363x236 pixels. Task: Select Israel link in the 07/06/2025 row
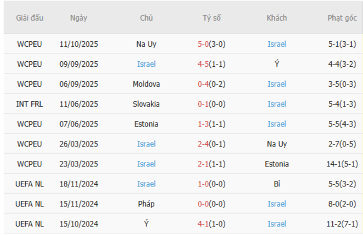pyautogui.click(x=276, y=124)
